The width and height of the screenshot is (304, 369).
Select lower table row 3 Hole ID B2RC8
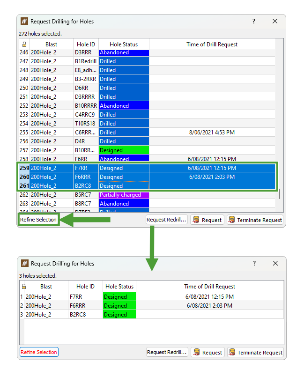[x=152, y=315]
